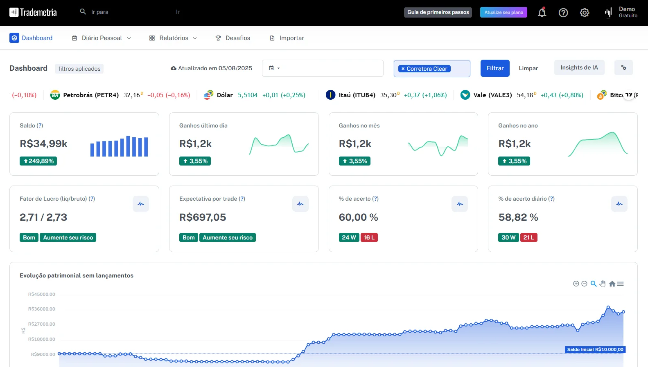The width and height of the screenshot is (648, 367).
Task: Click the Saldo bar chart thumbnail
Action: [x=119, y=146]
